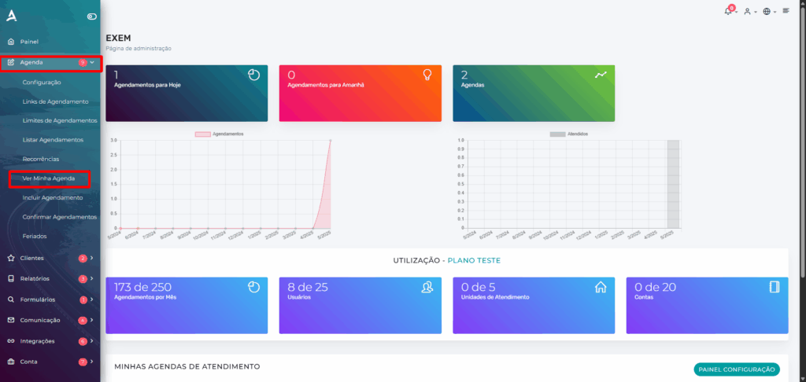Click the logo icon in sidebar header
This screenshot has width=806, height=382.
pos(11,16)
